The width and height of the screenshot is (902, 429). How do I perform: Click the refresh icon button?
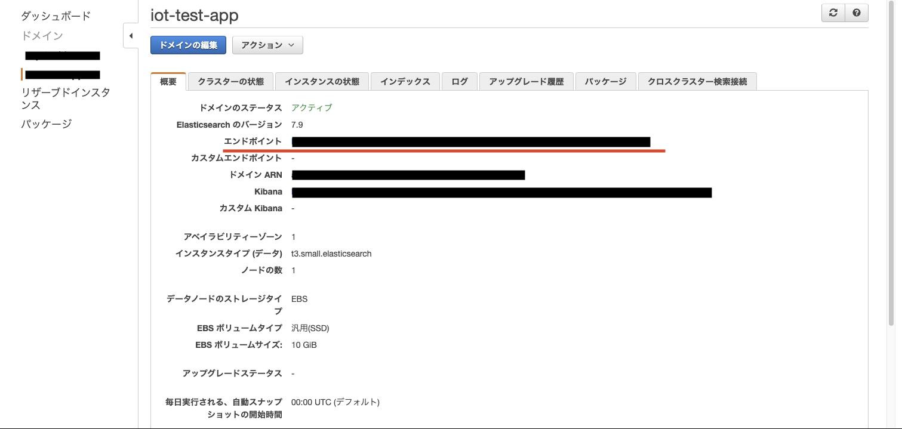pos(833,13)
